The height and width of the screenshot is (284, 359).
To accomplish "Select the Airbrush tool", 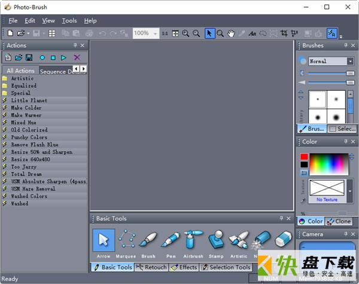I will [193, 244].
